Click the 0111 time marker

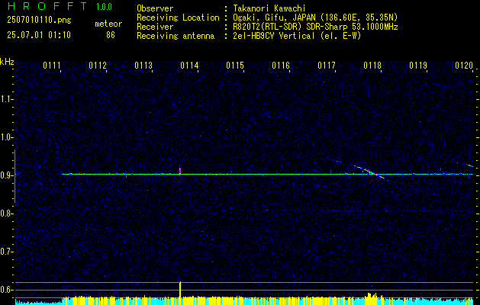click(x=51, y=66)
